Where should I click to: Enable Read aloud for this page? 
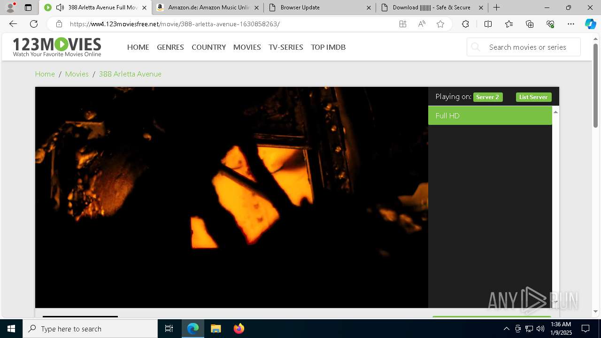(422, 24)
